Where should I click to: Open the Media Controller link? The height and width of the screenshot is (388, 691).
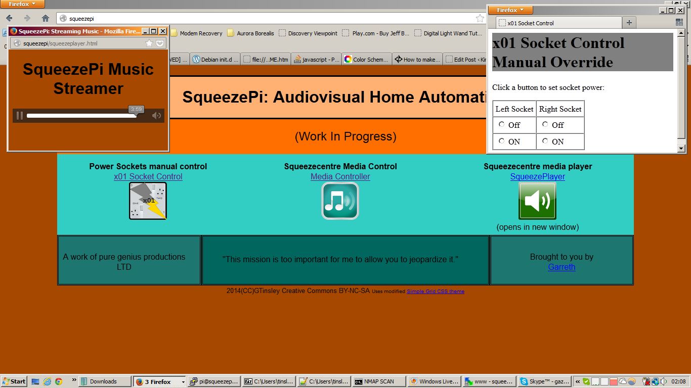click(x=340, y=176)
